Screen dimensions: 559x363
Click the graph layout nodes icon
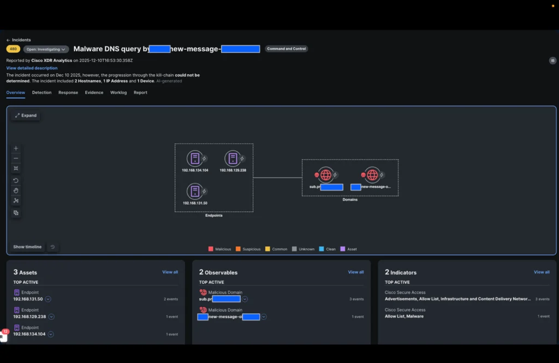[16, 200]
